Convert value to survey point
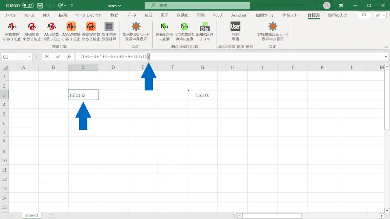The image size is (390, 219). [165, 31]
